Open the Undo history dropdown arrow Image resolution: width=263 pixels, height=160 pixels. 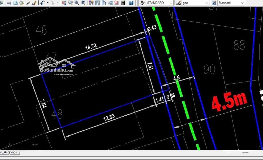(x=48, y=3)
